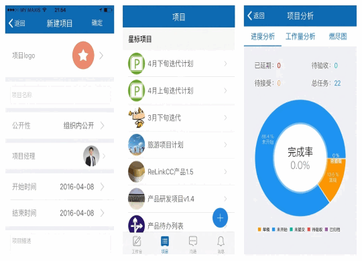Open the 工作台 workbench tab icon

(x=137, y=242)
